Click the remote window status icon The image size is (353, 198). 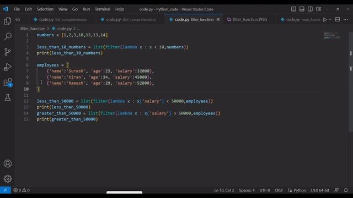(x=5, y=190)
